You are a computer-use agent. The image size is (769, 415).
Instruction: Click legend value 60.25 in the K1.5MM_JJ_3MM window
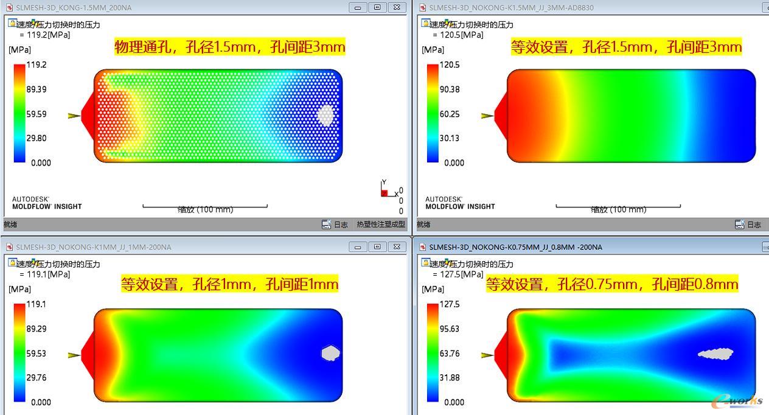(450, 114)
